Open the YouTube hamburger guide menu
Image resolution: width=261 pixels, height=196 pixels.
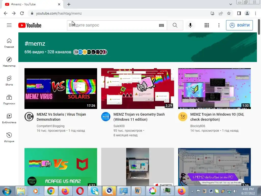pos(9,25)
